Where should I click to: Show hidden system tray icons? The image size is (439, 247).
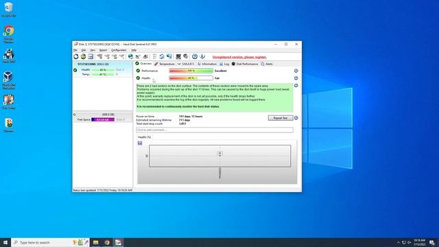[399, 242]
